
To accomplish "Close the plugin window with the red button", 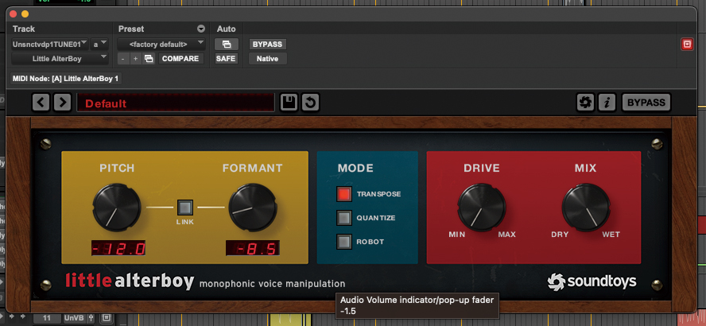I will pyautogui.click(x=13, y=14).
